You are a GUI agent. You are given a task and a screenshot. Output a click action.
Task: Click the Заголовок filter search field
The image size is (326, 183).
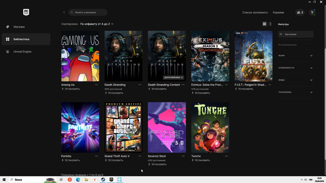(296, 34)
